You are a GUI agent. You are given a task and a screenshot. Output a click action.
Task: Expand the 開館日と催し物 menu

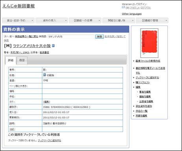119,20
